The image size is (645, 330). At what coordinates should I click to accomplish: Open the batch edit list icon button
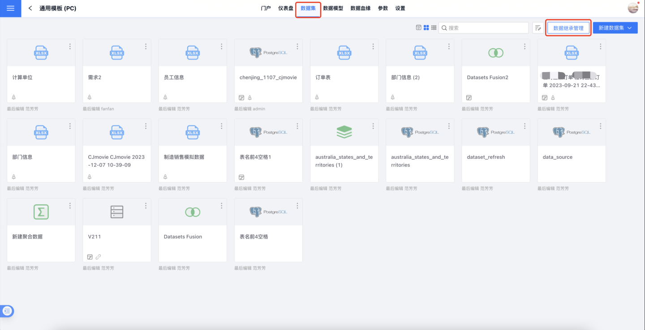[538, 28]
